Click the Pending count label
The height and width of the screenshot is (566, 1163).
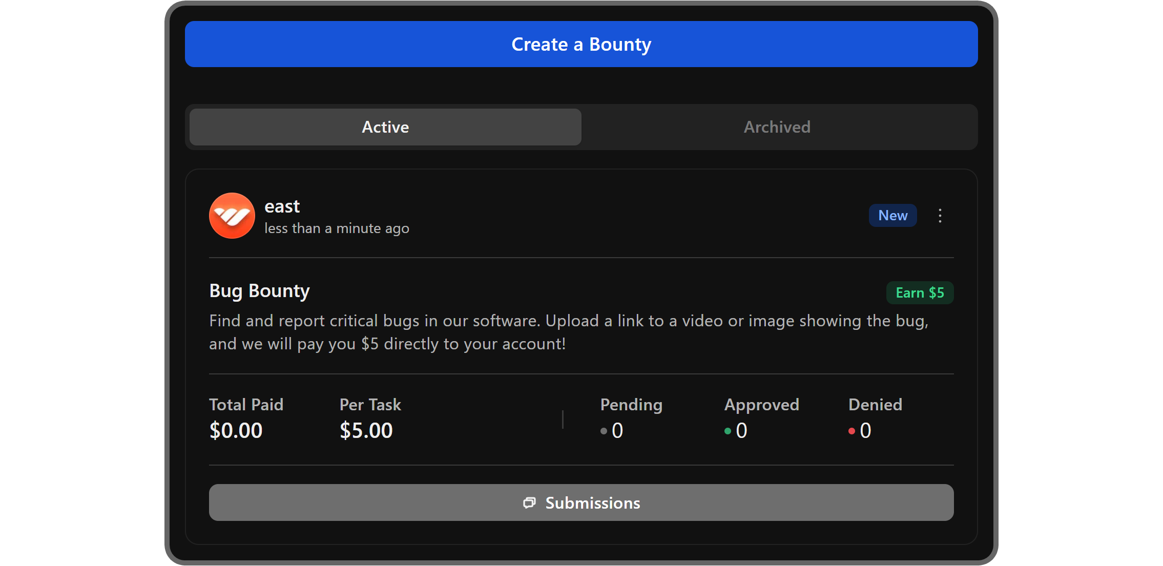pos(631,405)
